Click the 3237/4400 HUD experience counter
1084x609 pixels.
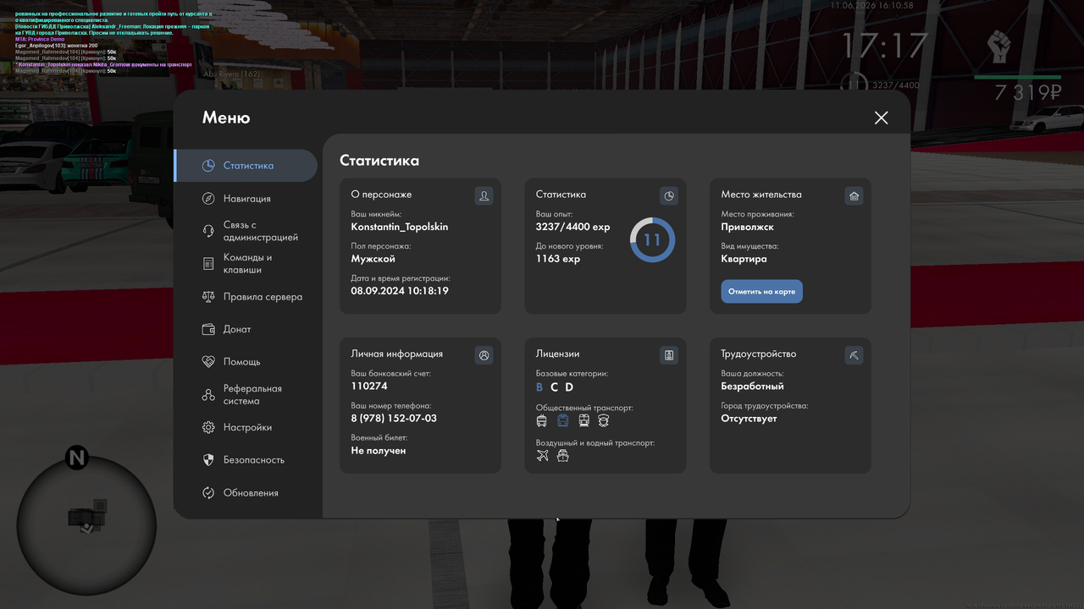896,85
